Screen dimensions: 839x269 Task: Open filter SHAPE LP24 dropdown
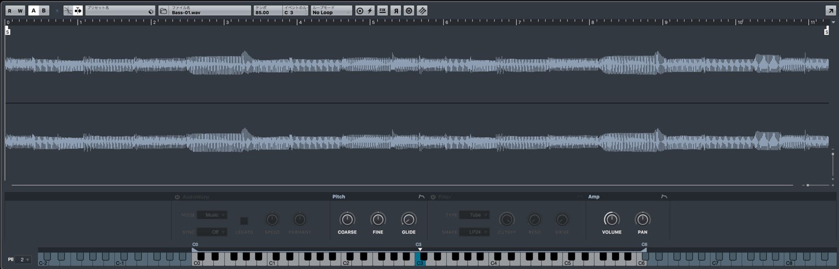point(475,232)
